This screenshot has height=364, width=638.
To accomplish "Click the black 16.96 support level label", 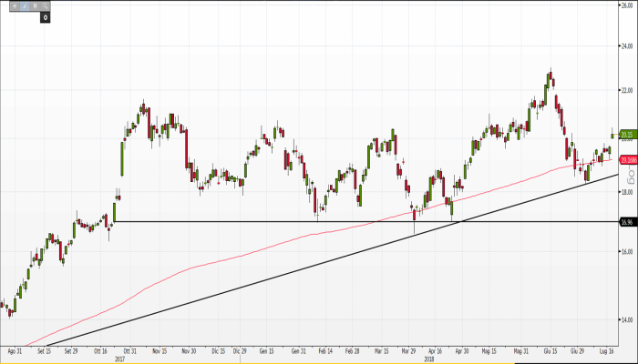I will 626,222.
